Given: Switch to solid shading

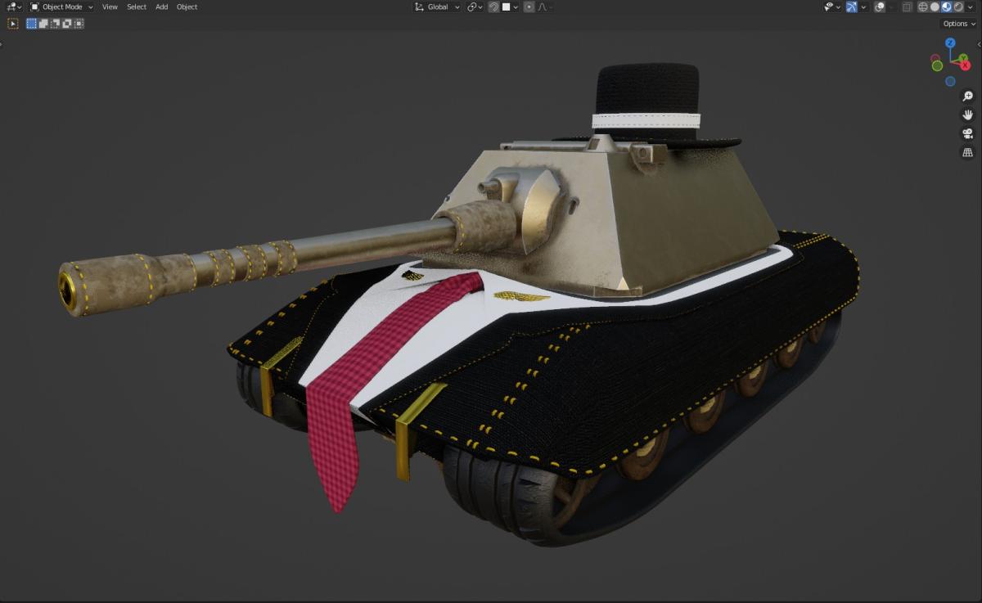Looking at the screenshot, I should pos(935,7).
